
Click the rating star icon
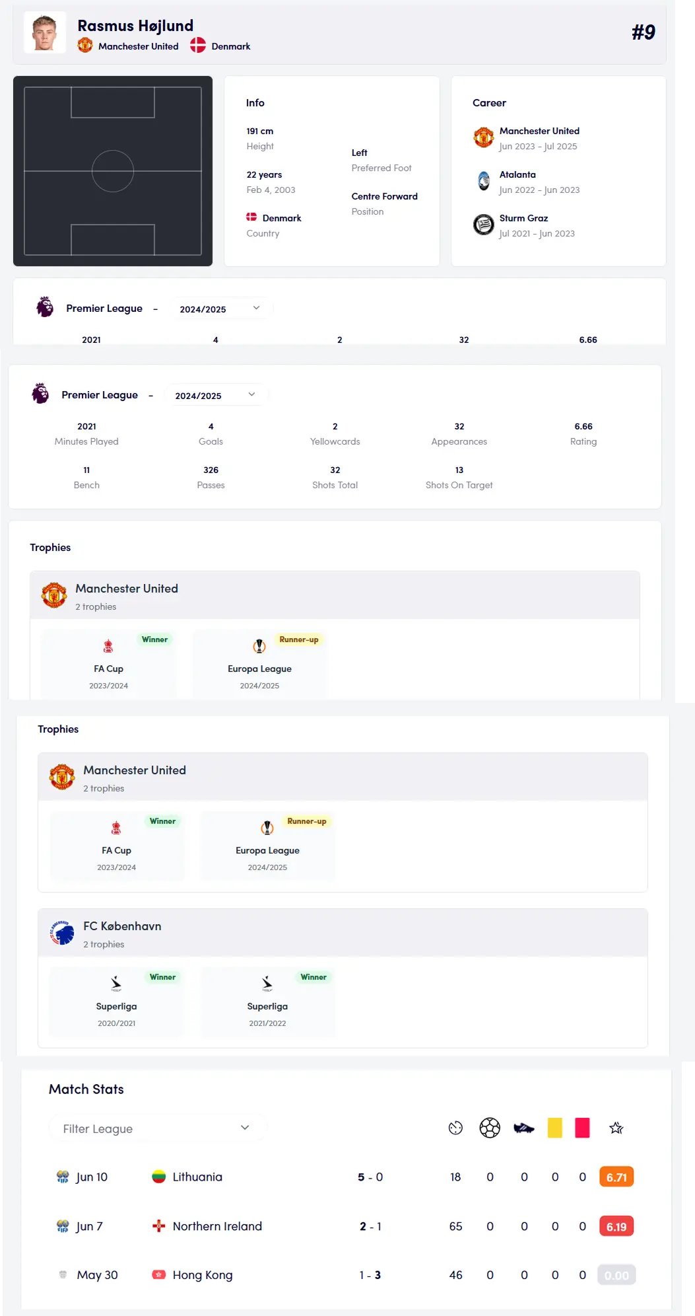click(616, 1128)
